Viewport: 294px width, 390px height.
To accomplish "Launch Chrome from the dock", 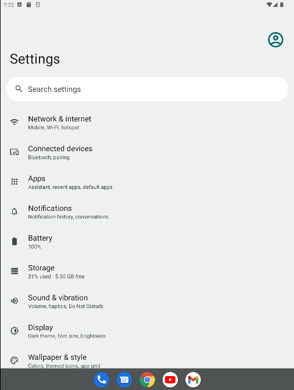I will (147, 380).
